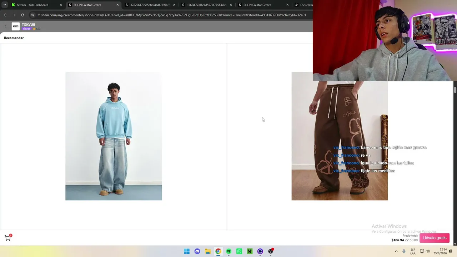Open Spotify from the taskbar
The image size is (457, 257).
pyautogui.click(x=228, y=251)
